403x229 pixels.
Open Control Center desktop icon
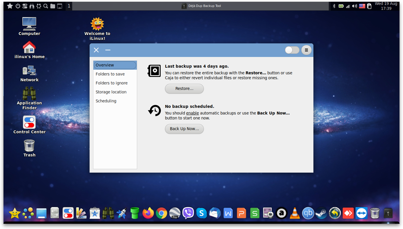pos(29,125)
